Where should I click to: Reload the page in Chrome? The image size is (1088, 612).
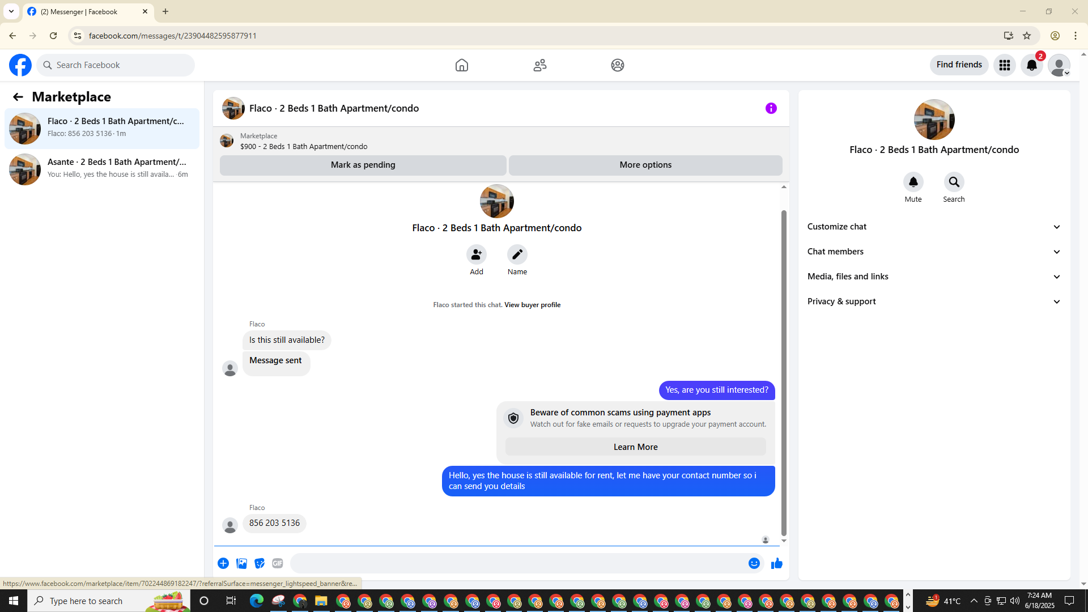[x=53, y=36]
